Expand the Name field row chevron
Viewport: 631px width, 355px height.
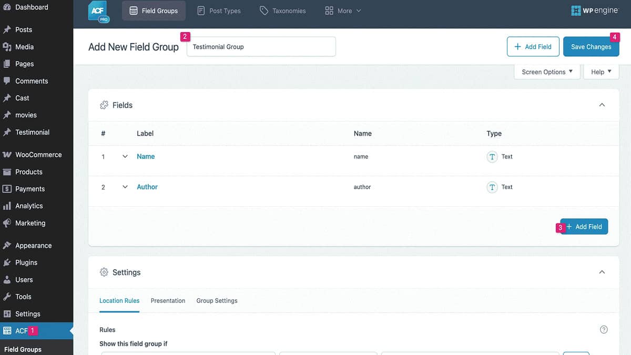[125, 157]
